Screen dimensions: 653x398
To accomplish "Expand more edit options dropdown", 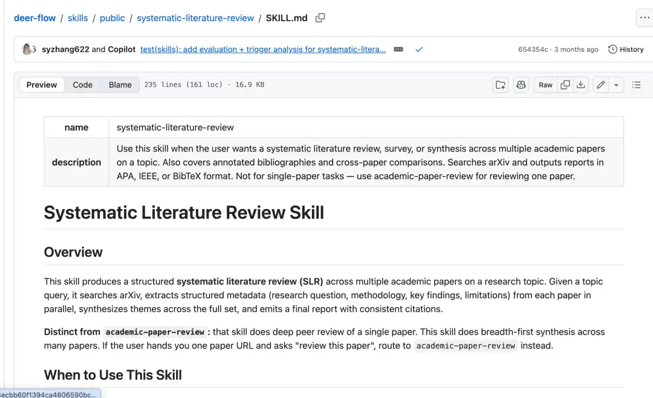I will 616,85.
